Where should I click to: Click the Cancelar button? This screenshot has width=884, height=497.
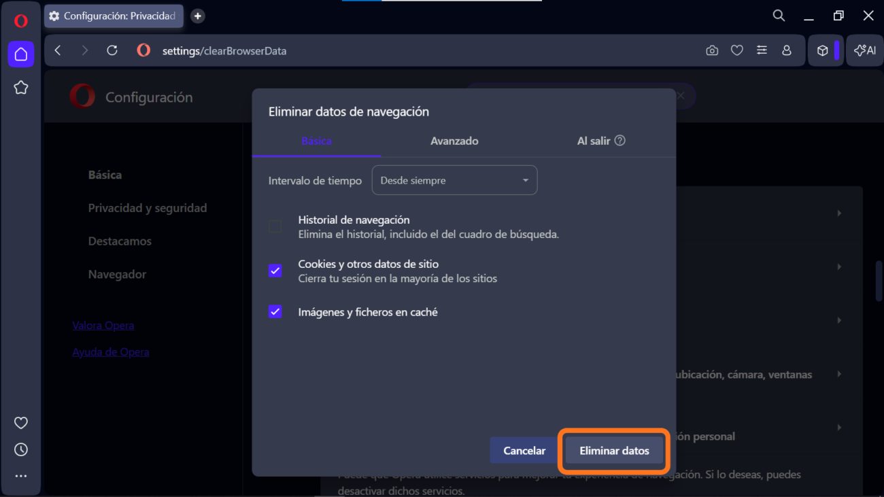(x=524, y=451)
